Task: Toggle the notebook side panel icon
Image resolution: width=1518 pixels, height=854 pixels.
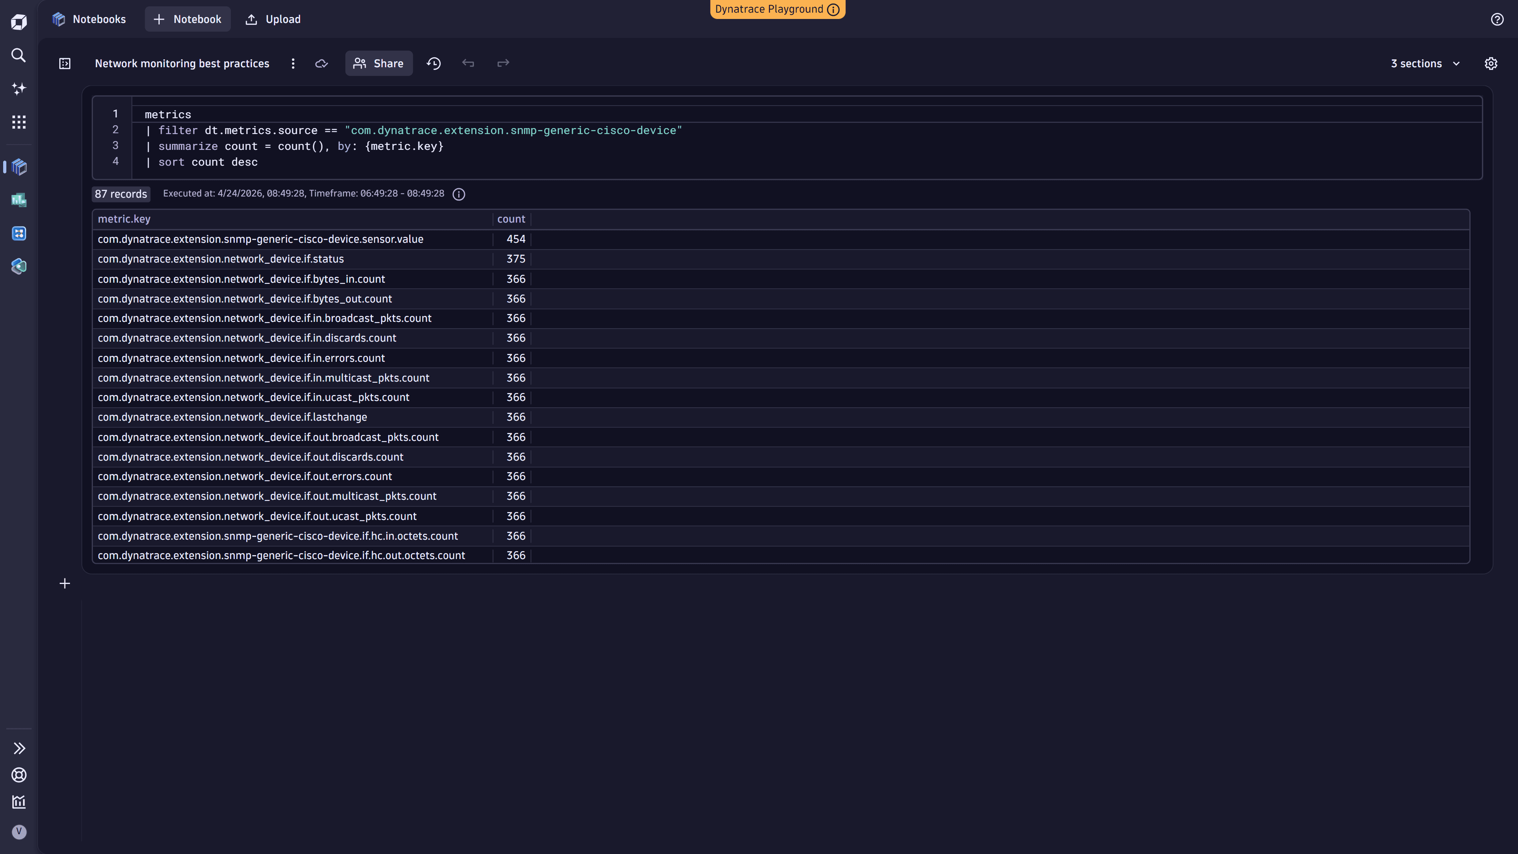Action: [65, 64]
